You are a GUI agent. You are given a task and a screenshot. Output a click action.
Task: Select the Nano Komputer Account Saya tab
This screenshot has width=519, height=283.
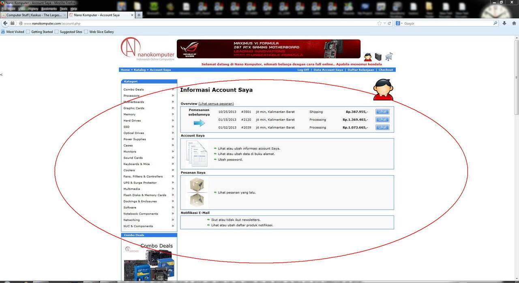[x=101, y=15]
